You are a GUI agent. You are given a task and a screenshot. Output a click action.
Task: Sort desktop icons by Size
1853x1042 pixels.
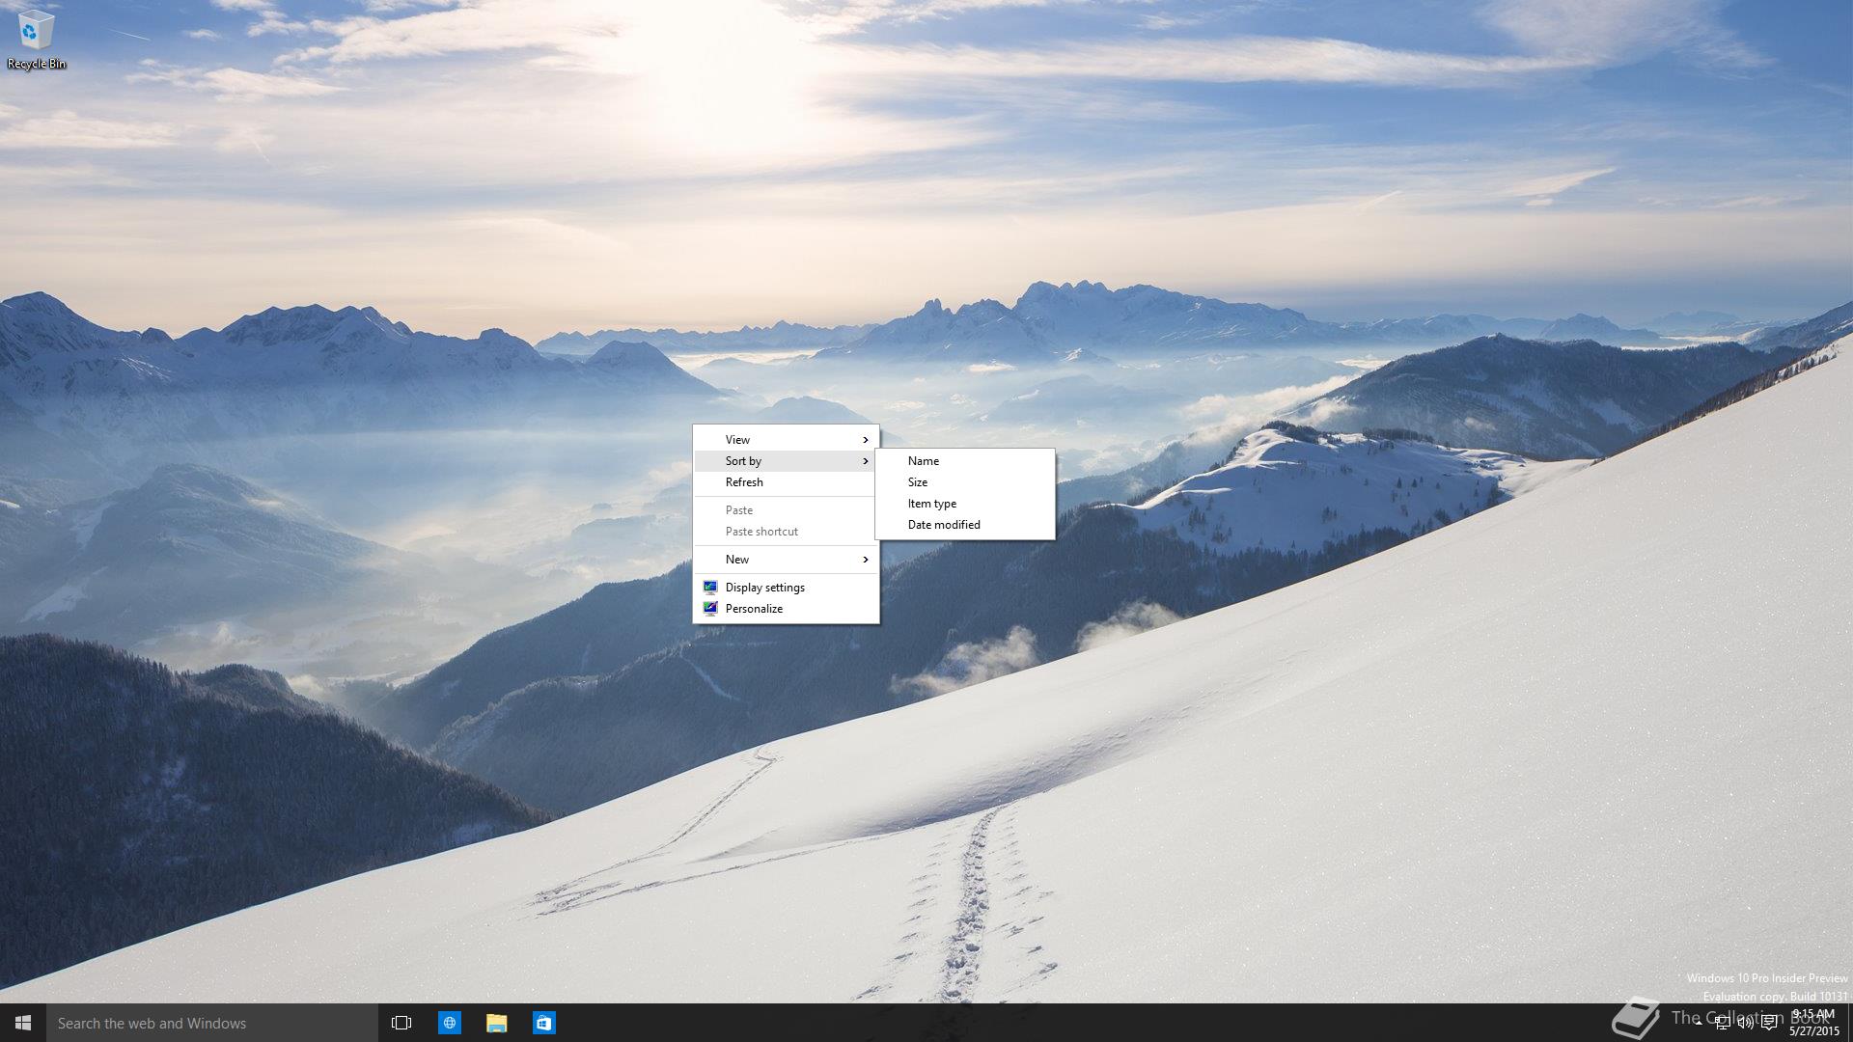pyautogui.click(x=965, y=482)
